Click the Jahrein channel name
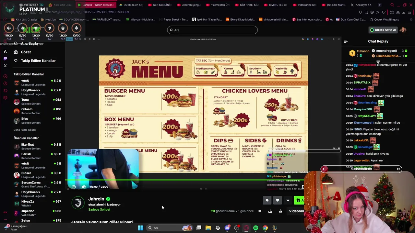This screenshot has height=233, width=415. pos(96,199)
